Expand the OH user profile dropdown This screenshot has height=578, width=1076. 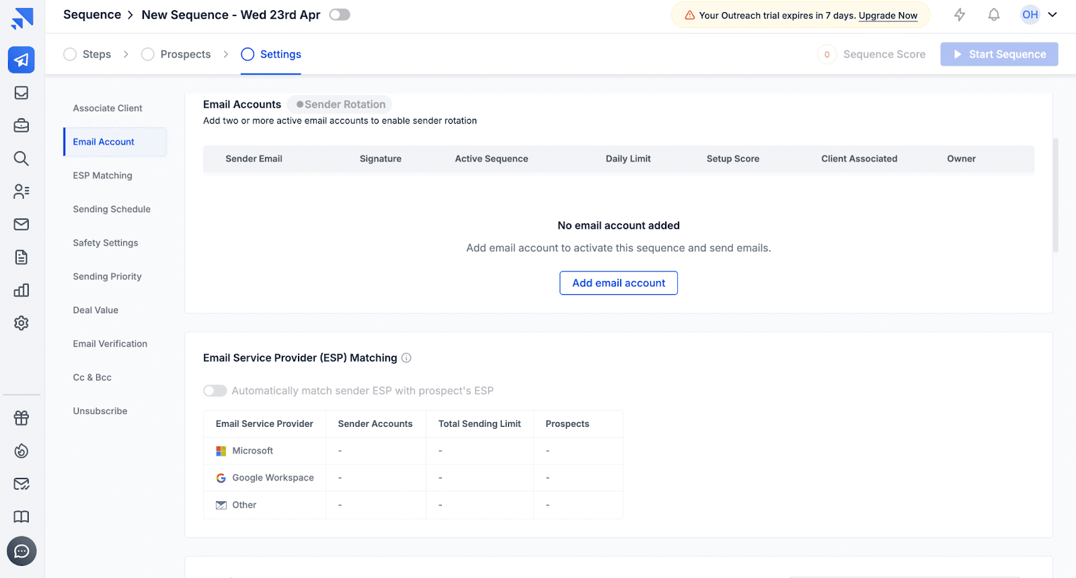pyautogui.click(x=1039, y=15)
